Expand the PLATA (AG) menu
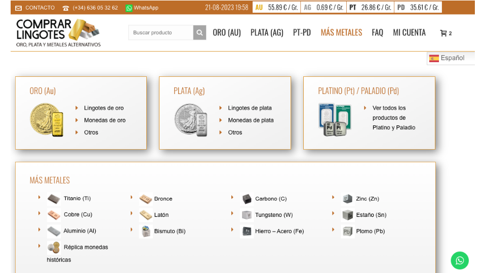 (267, 33)
